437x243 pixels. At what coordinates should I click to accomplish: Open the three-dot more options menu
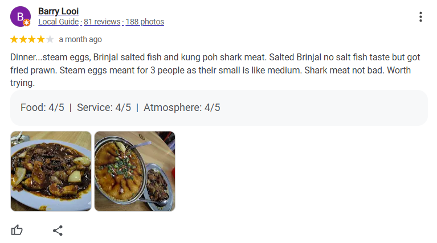coord(420,17)
